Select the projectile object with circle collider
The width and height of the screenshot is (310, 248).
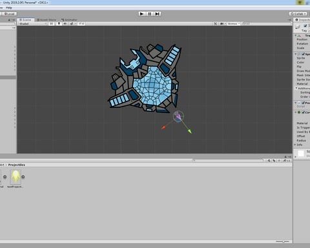[x=178, y=116]
